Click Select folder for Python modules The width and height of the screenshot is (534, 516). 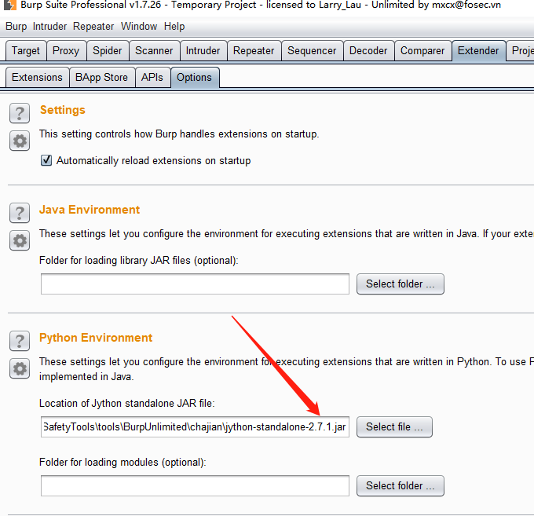point(400,486)
